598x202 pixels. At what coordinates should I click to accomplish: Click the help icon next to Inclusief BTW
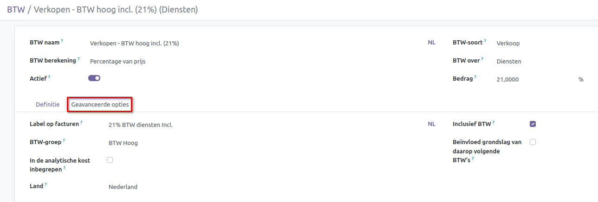tap(493, 123)
